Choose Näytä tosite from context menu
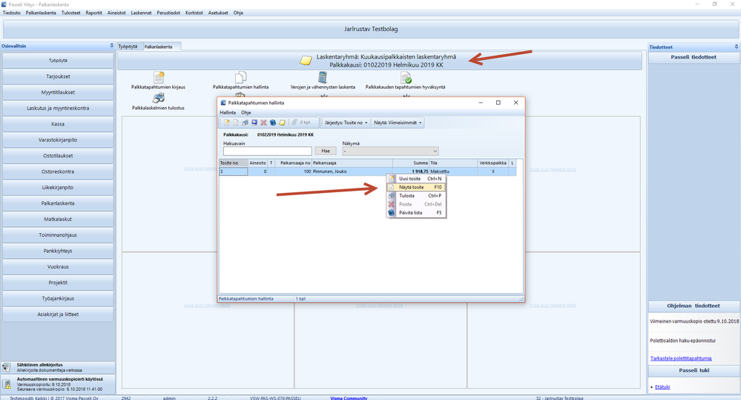This screenshot has width=741, height=400. click(x=416, y=187)
